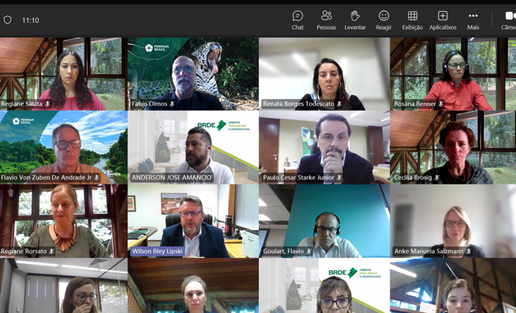Open the Reagir reactions picker

click(384, 20)
